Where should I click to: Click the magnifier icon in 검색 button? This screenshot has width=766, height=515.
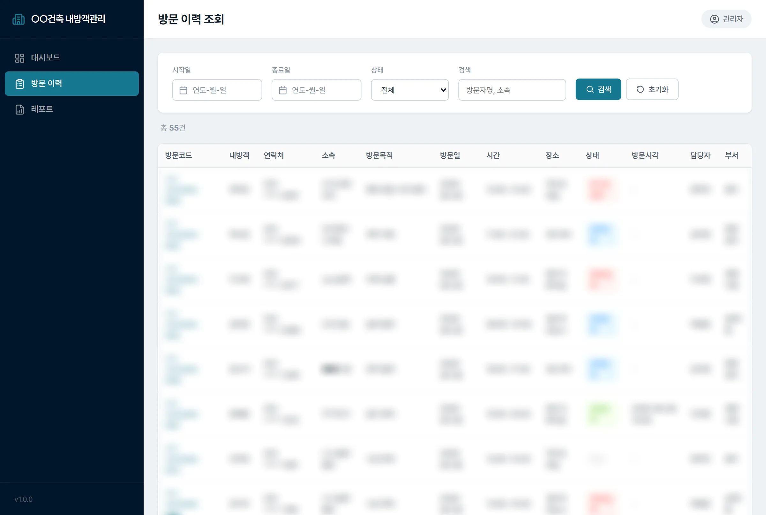590,89
